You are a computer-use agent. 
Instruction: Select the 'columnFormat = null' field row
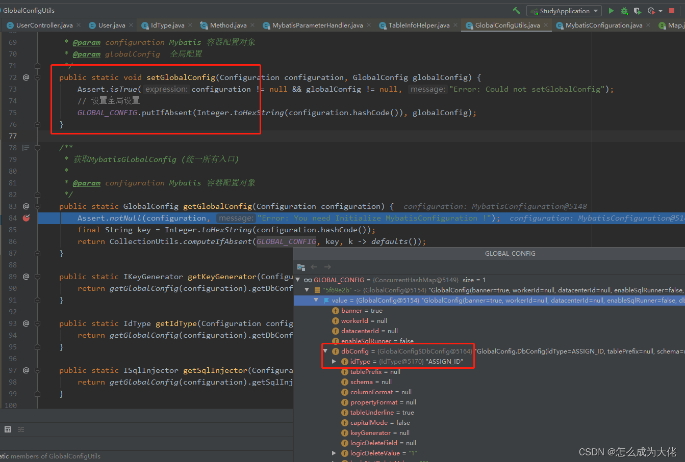(489, 392)
